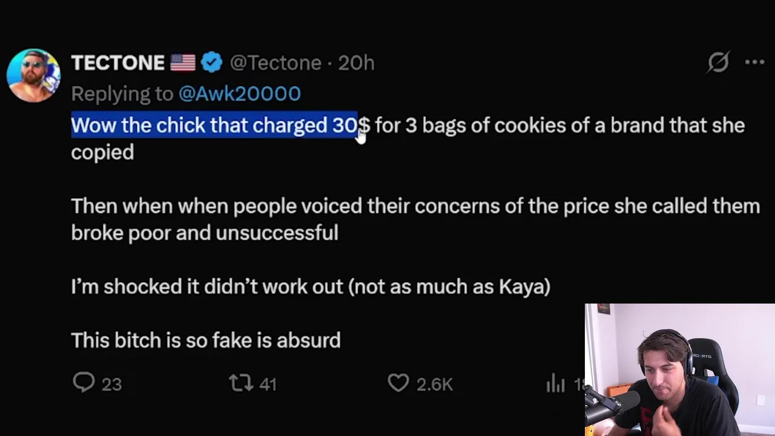Click the streamer webcam overlay
This screenshot has height=436, width=775.
point(679,369)
